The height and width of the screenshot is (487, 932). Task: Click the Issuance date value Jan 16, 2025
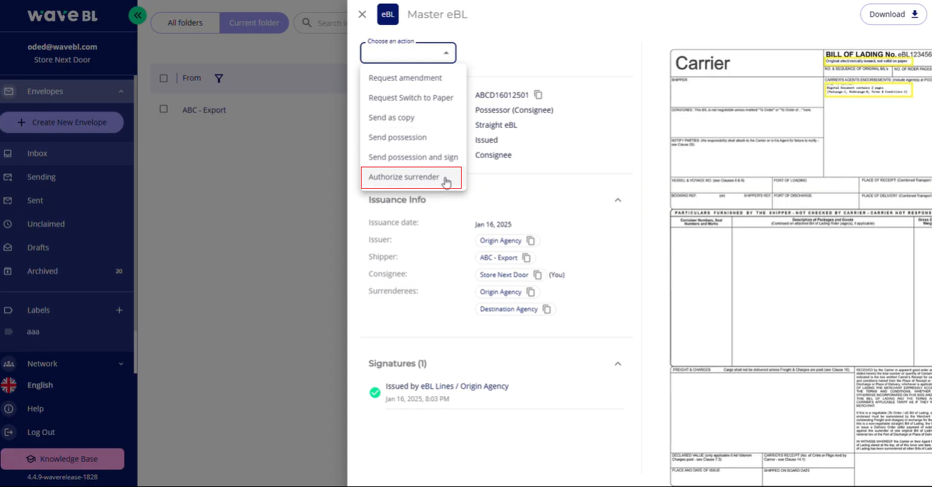493,224
